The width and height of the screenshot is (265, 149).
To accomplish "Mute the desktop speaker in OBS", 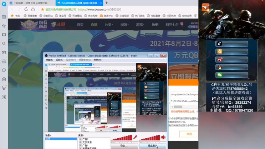I will 163,137.
